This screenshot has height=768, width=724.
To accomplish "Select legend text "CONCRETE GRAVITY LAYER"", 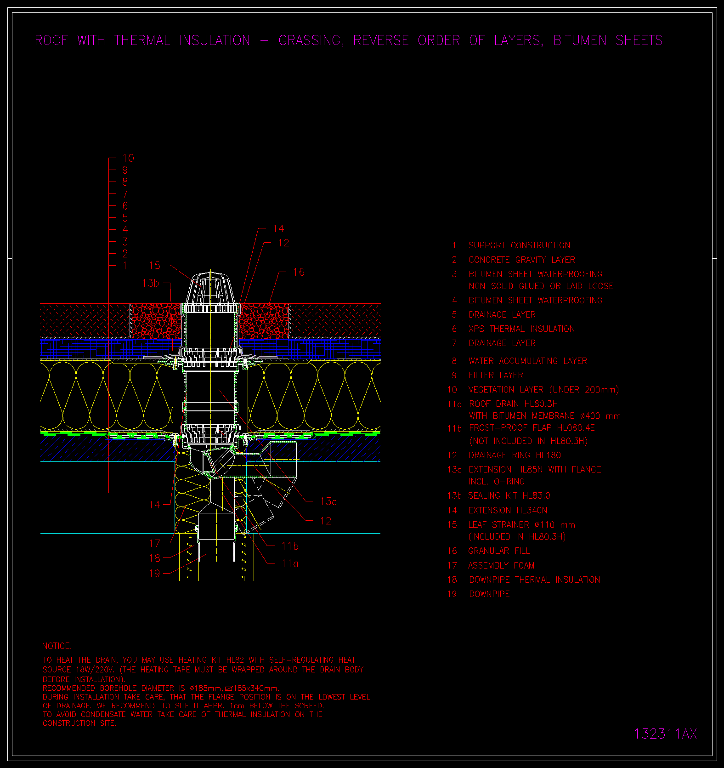I will pyautogui.click(x=521, y=260).
